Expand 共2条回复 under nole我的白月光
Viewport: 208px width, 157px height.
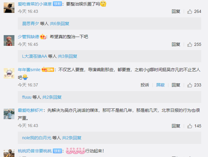pos(72,138)
